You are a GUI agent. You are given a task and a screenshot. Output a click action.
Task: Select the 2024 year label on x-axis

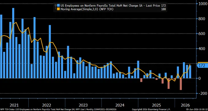(120, 105)
